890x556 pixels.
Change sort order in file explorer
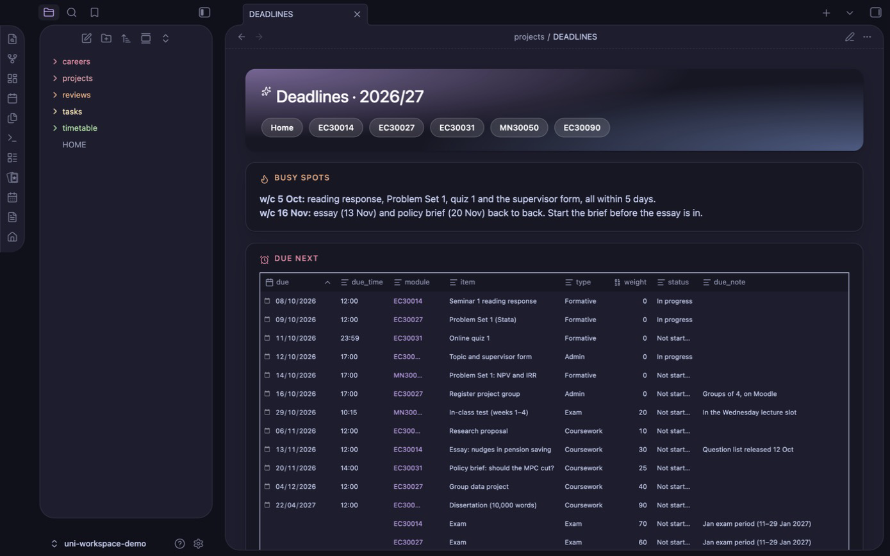tap(126, 38)
